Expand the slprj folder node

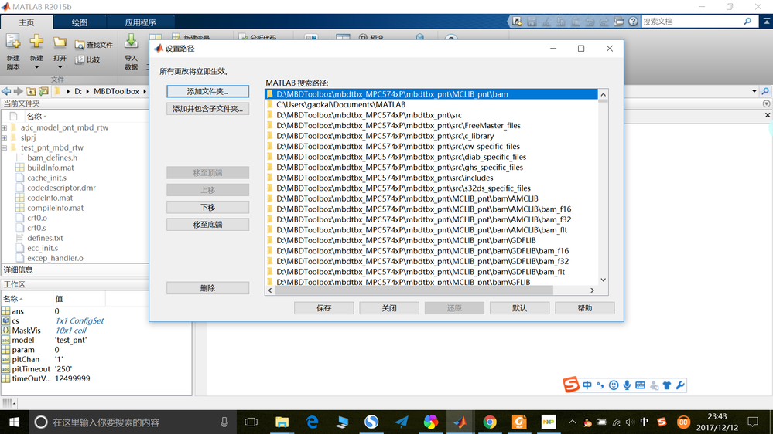(5, 137)
